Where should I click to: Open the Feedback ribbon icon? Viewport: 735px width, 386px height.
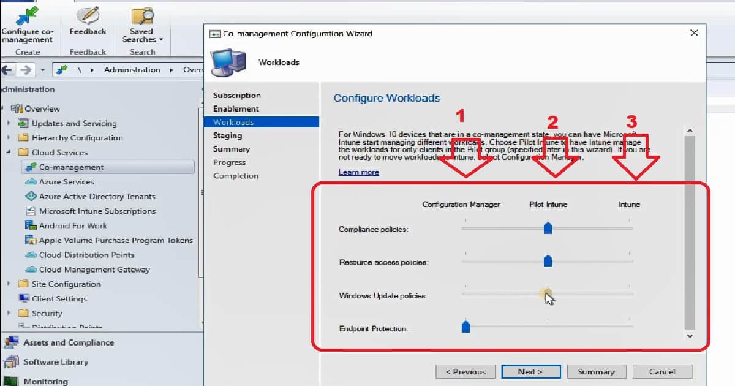pyautogui.click(x=88, y=15)
